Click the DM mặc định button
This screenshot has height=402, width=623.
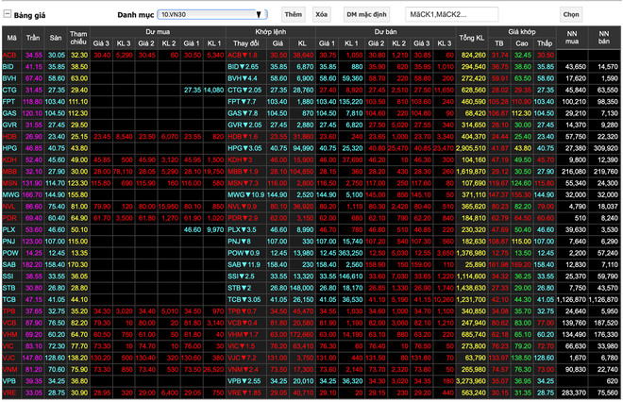pyautogui.click(x=367, y=16)
